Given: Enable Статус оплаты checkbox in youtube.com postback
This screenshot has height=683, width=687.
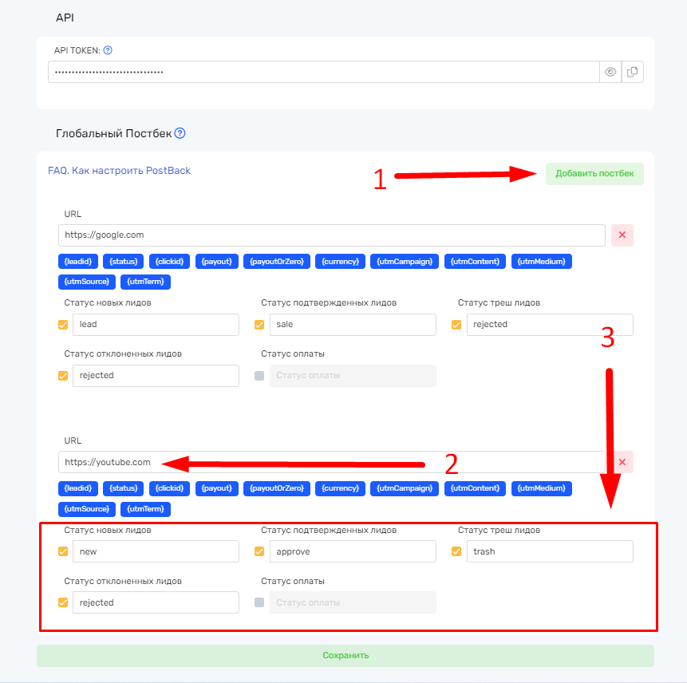Looking at the screenshot, I should pos(259,602).
